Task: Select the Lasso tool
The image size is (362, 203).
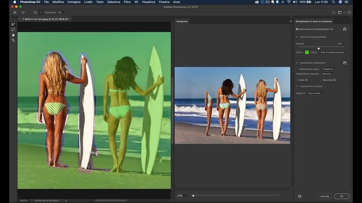Action: pos(13,30)
